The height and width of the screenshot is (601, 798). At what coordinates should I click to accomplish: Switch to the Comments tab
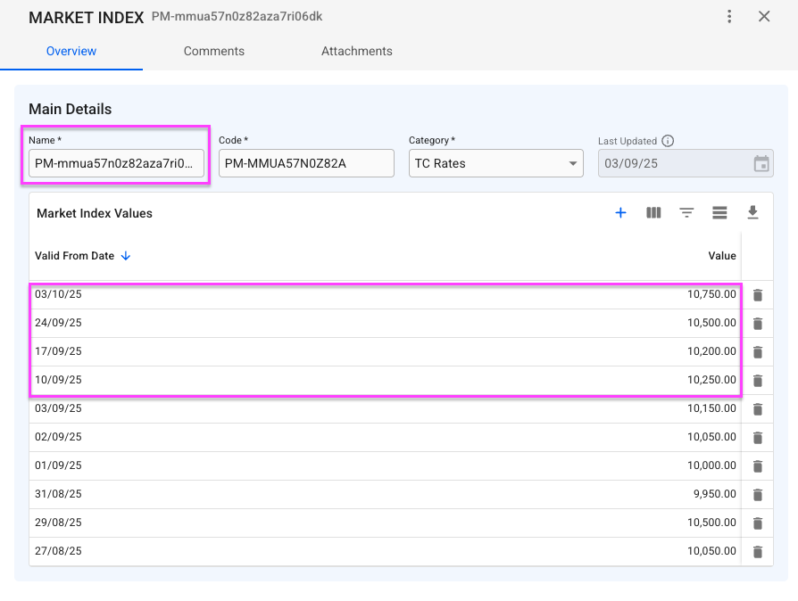pyautogui.click(x=214, y=52)
